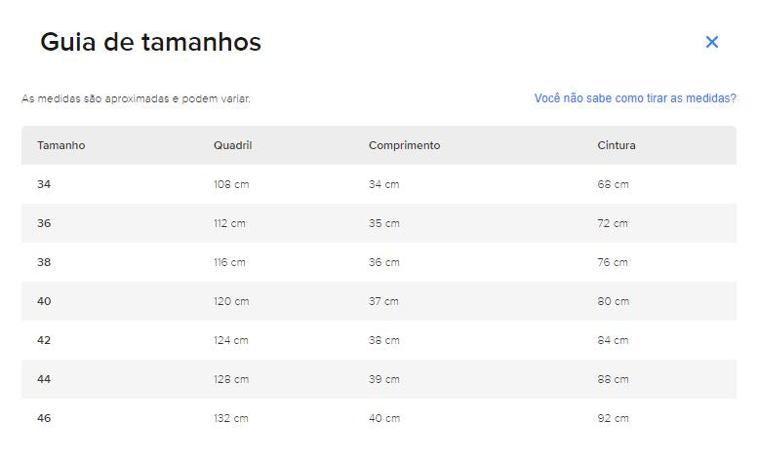This screenshot has width=758, height=459.
Task: Click the 'As medidas são aproximadas' note
Action: coord(136,98)
